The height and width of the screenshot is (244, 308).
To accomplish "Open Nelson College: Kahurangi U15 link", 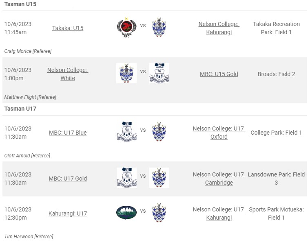I will coord(219,28).
